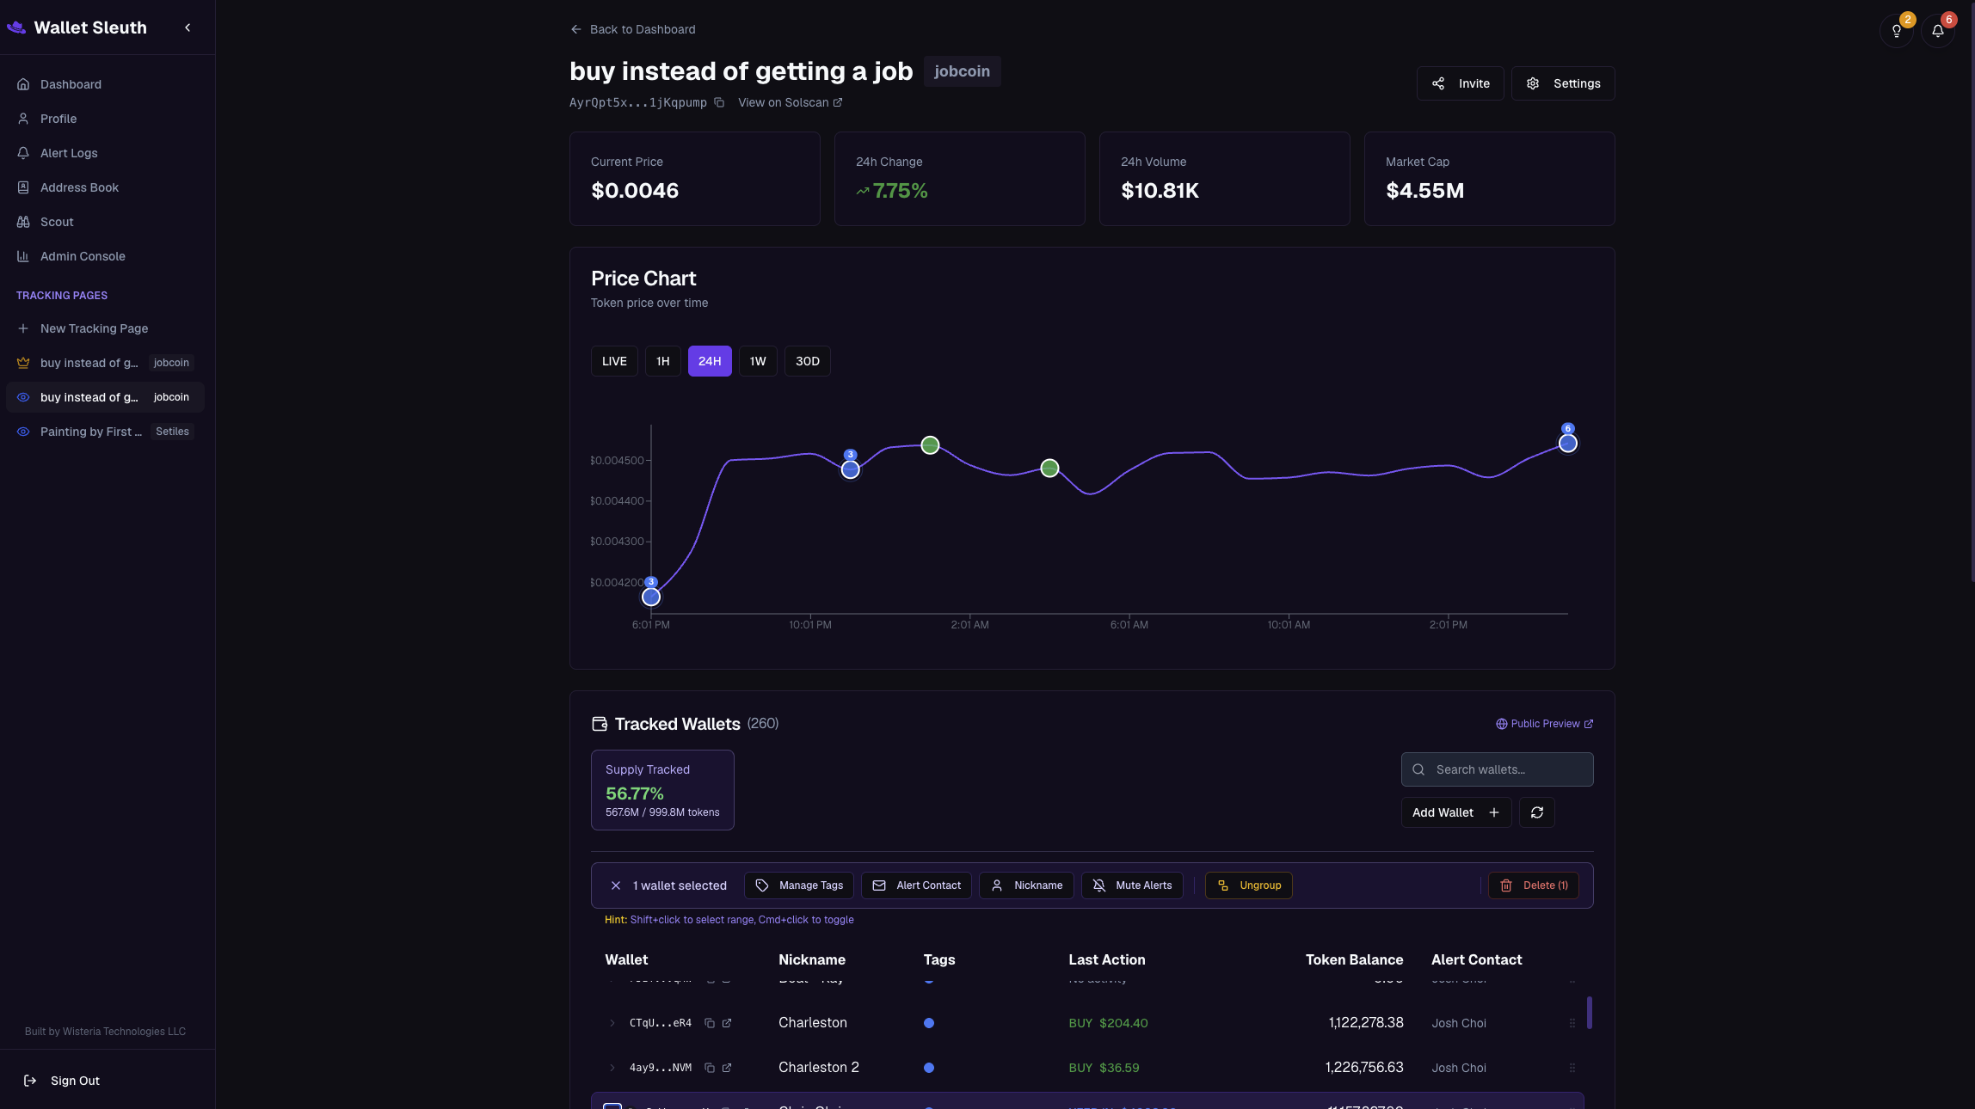Image resolution: width=1975 pixels, height=1109 pixels.
Task: Click the first green chart marker
Action: click(930, 445)
